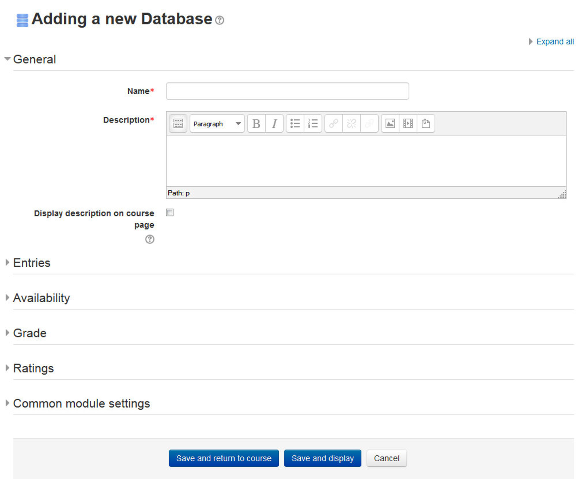The height and width of the screenshot is (479, 585).
Task: Click the Expand all link
Action: click(554, 42)
